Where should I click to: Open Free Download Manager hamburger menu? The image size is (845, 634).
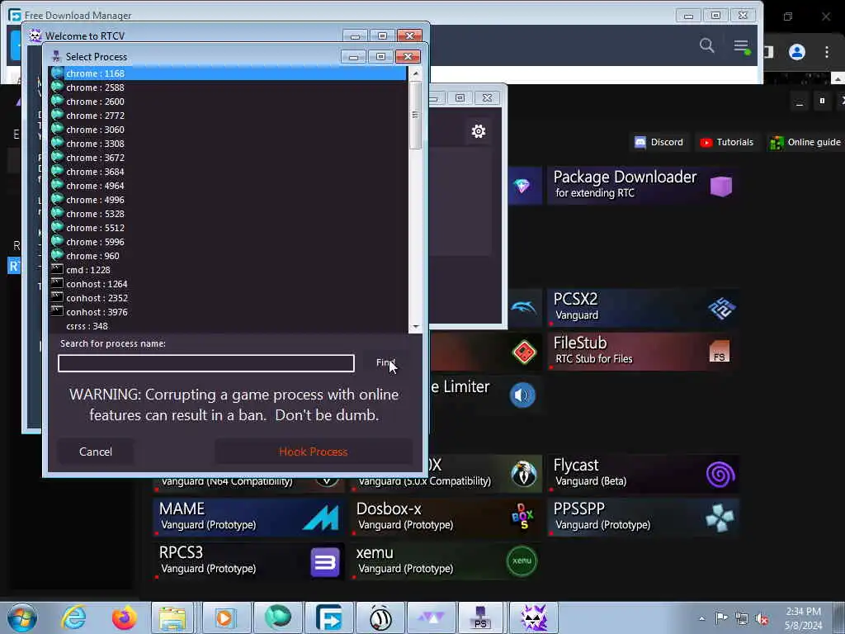click(x=742, y=46)
